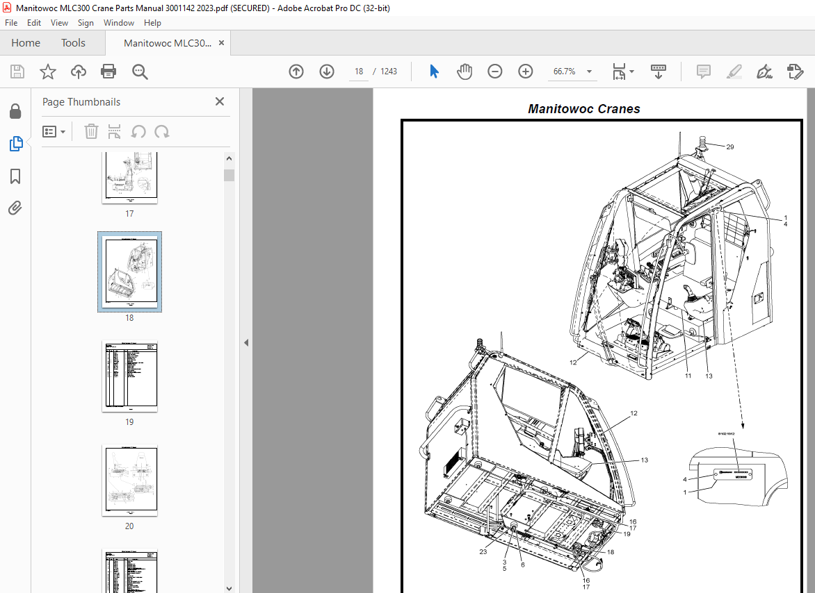This screenshot has width=815, height=593.
Task: Open the thumbnail options menu dropdown
Action: (x=54, y=132)
